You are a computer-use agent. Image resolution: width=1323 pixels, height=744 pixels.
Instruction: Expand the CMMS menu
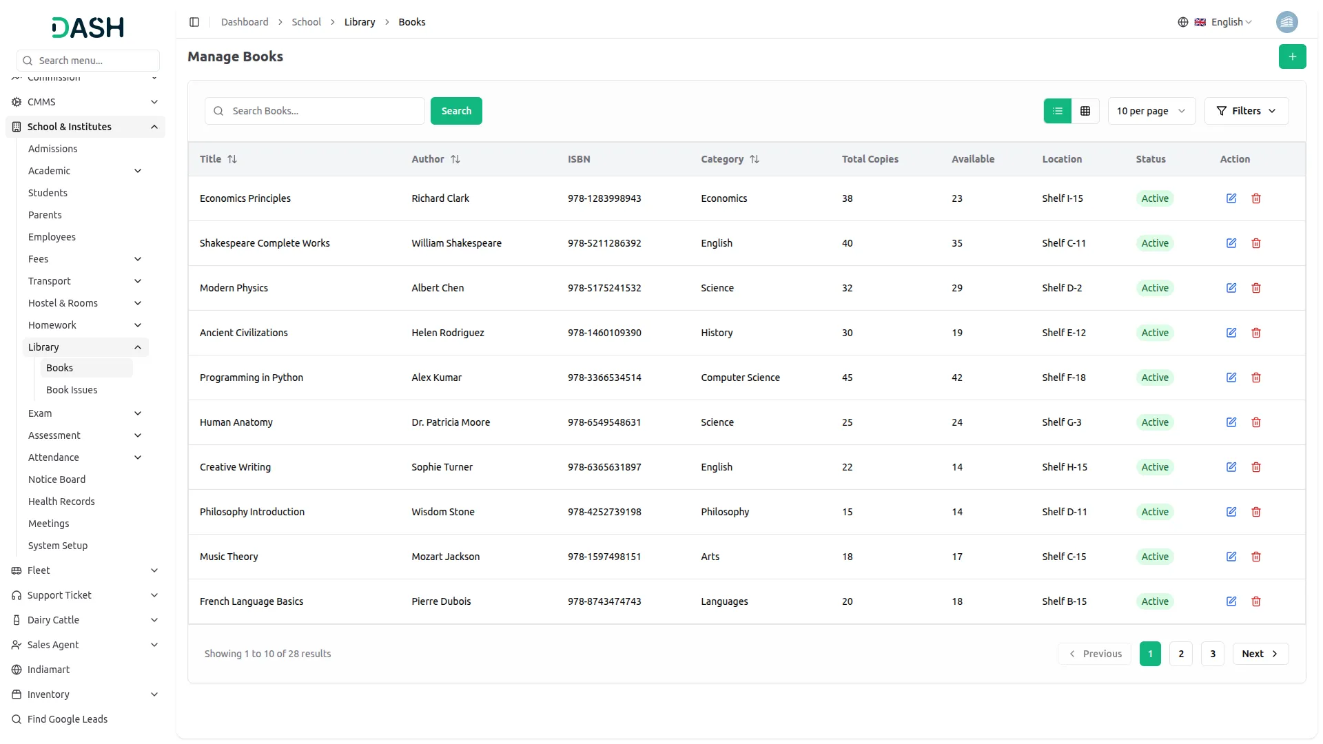[x=85, y=102]
